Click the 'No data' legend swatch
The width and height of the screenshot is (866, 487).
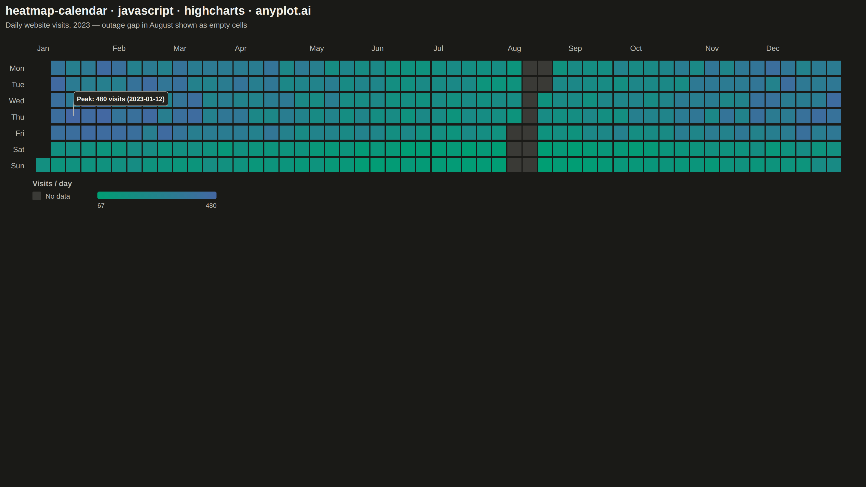[37, 196]
